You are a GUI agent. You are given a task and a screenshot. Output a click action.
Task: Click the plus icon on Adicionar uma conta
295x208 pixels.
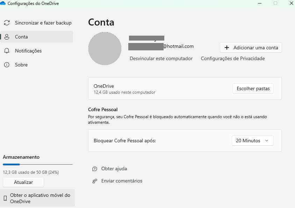(x=227, y=48)
